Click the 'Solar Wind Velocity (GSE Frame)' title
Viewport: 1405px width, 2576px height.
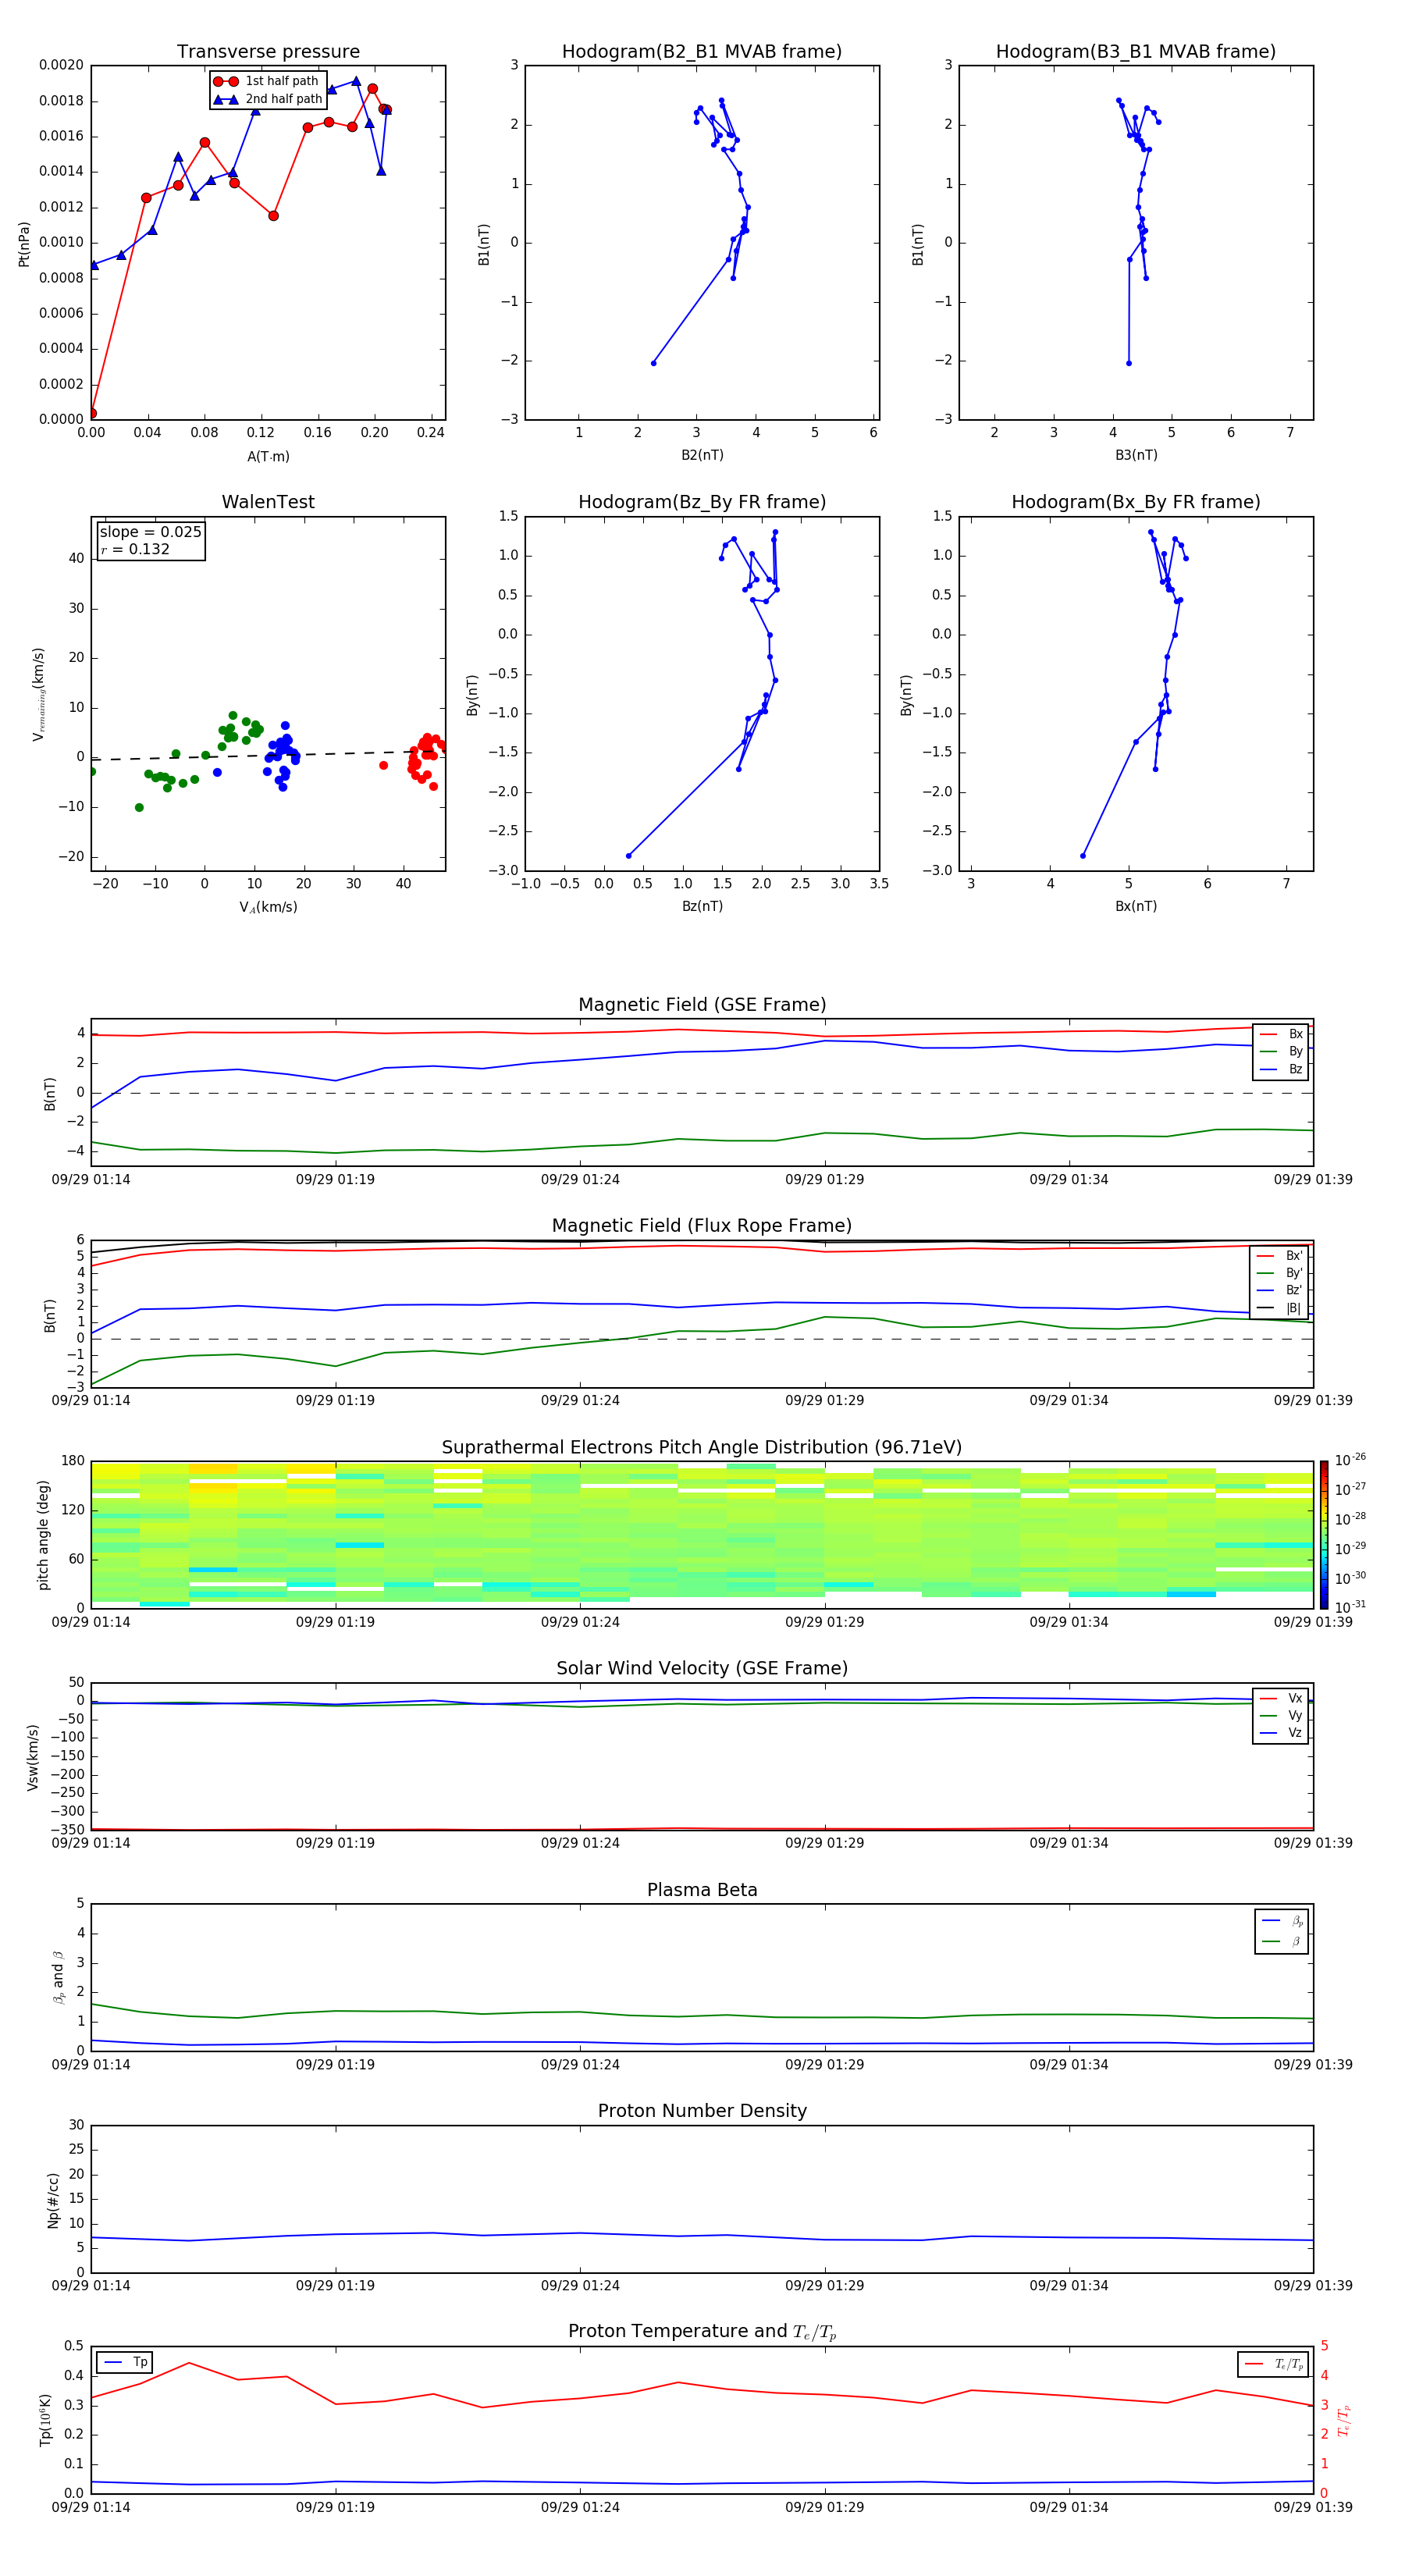click(702, 1668)
